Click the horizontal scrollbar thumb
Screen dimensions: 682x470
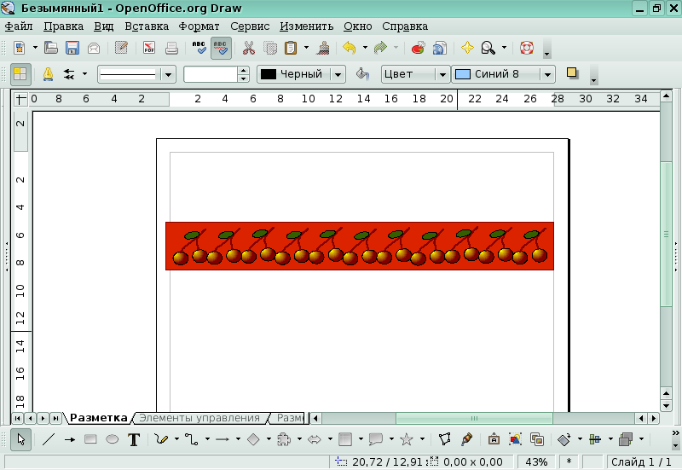(x=474, y=418)
